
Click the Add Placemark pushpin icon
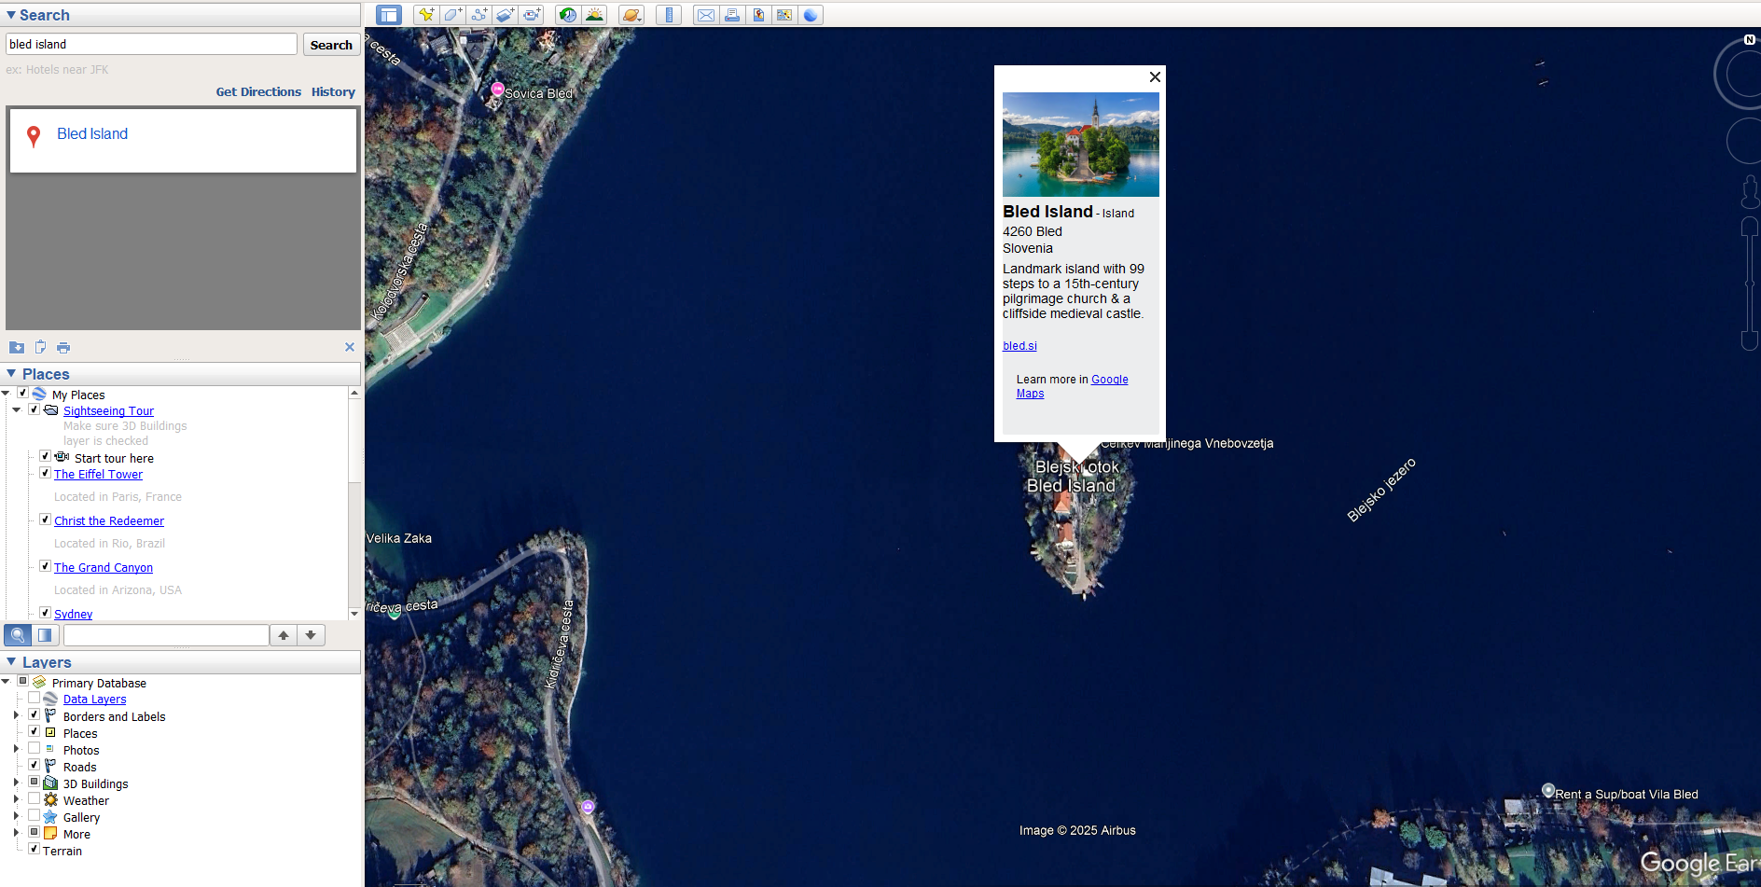tap(426, 15)
